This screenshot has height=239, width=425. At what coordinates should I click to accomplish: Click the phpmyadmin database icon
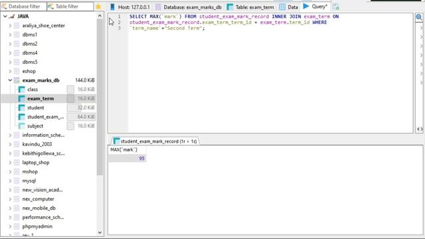[x=17, y=226]
